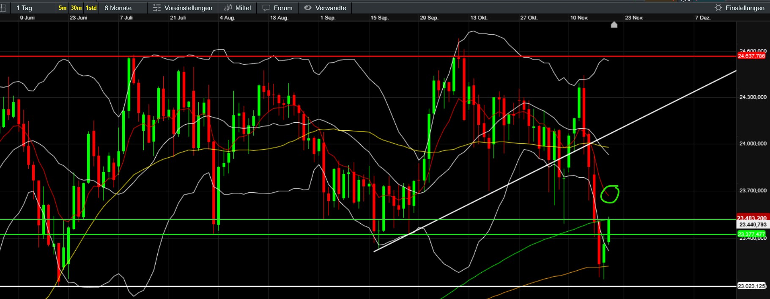Click the red 24.637,786 price level tag
This screenshot has height=299, width=770.
[751, 56]
